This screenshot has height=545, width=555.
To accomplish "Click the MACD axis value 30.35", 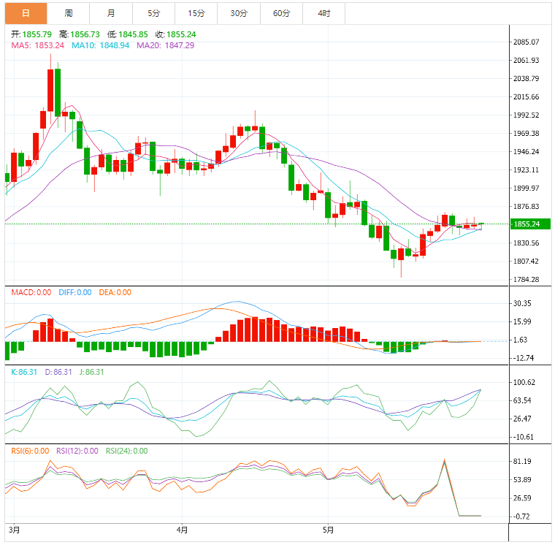I will tap(522, 303).
